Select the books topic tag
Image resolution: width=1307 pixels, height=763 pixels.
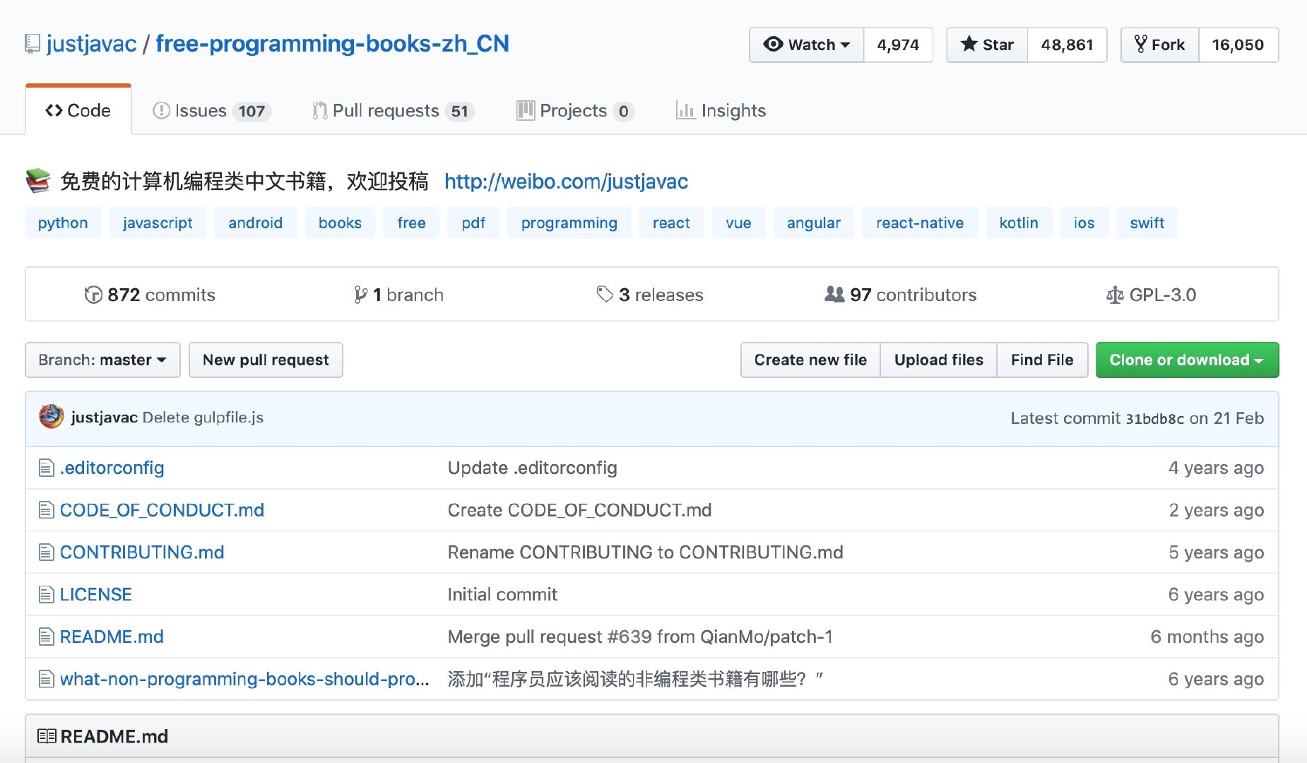[x=340, y=223]
